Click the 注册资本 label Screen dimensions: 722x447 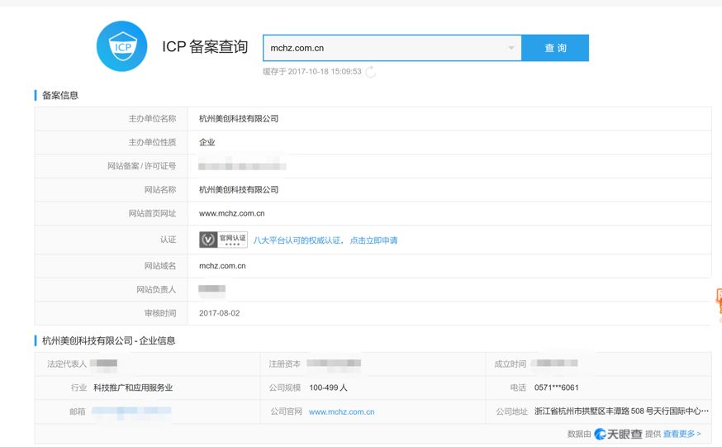coord(284,364)
